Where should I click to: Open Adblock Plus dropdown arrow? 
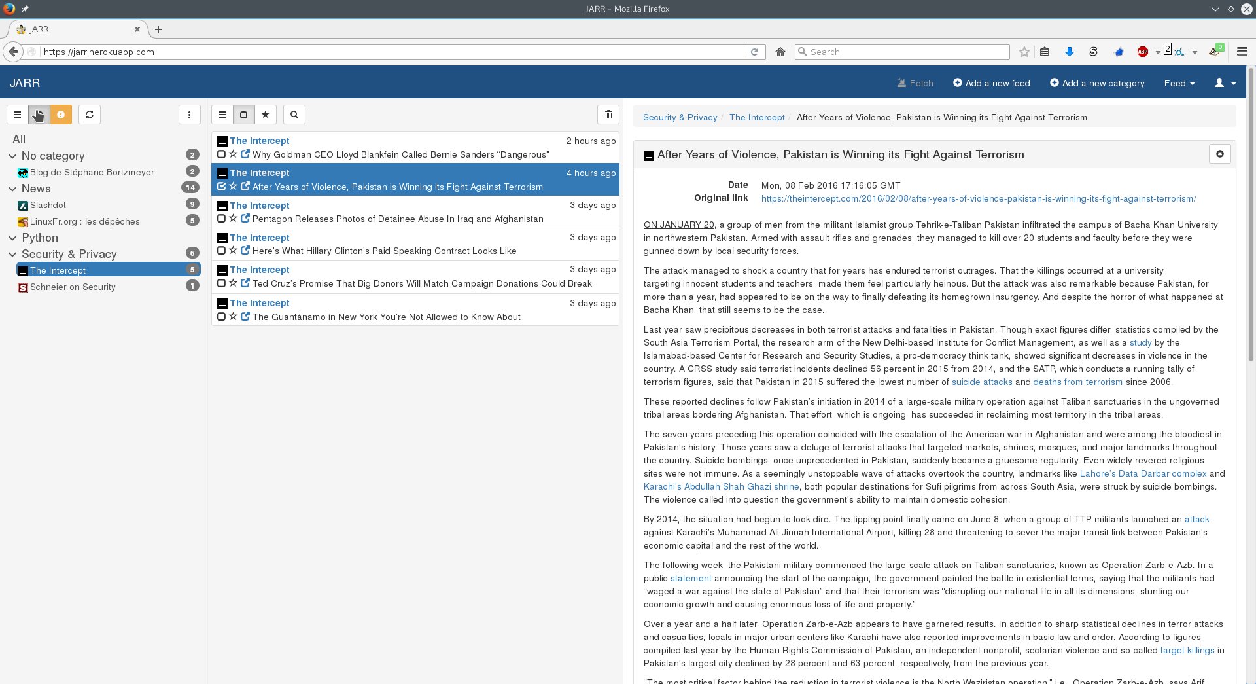pos(1158,52)
